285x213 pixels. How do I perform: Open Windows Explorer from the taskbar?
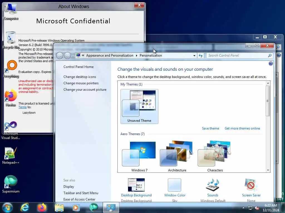click(59, 207)
